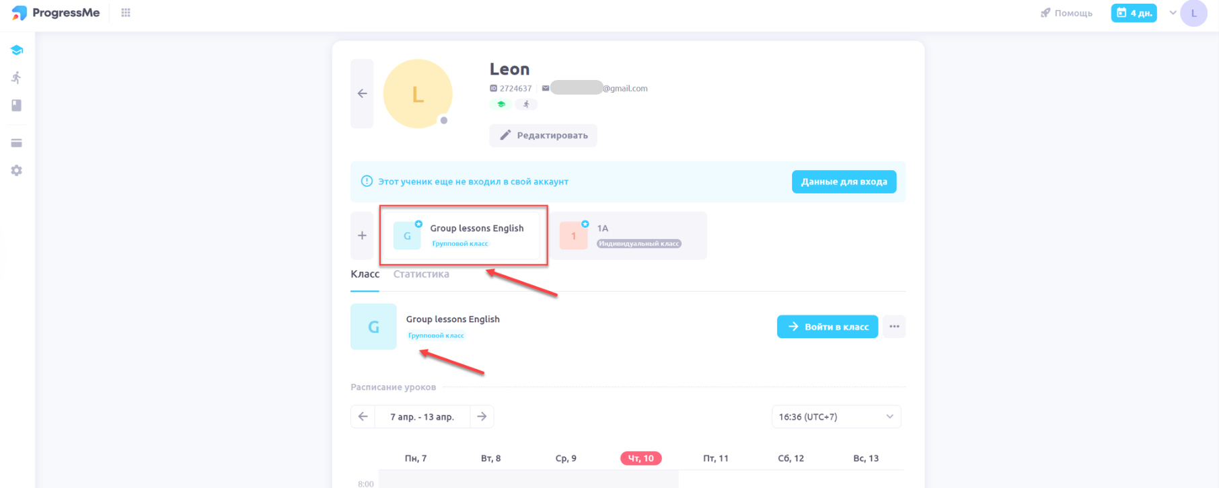Open the settings gear in sidebar
The width and height of the screenshot is (1219, 488).
[17, 171]
